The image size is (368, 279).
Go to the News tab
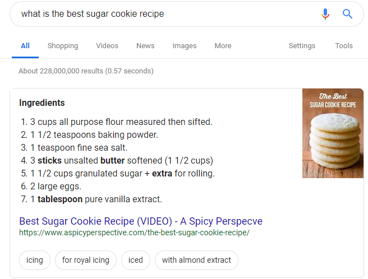[x=145, y=46]
